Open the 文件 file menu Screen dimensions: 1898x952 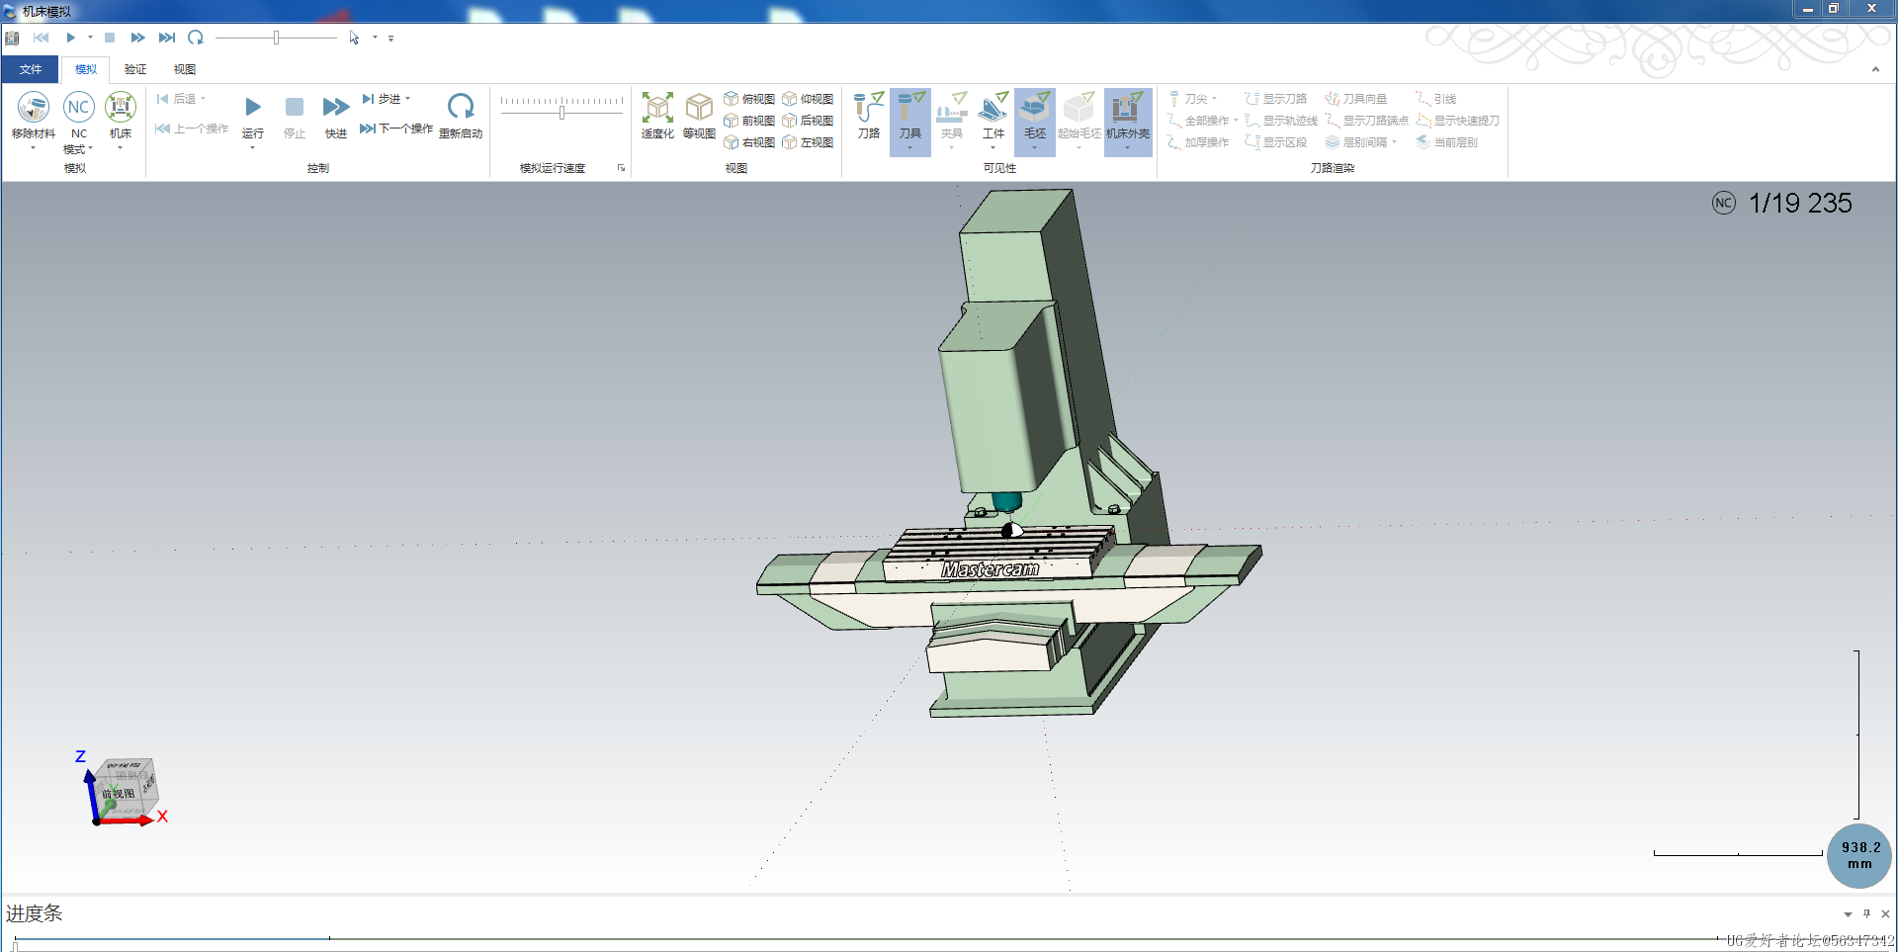point(31,69)
